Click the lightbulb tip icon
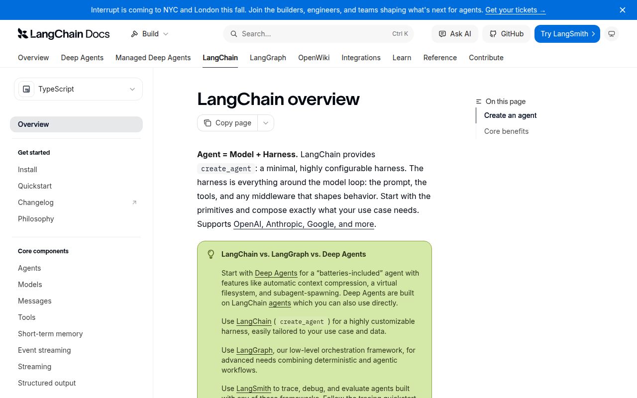This screenshot has width=637, height=398. (x=211, y=254)
